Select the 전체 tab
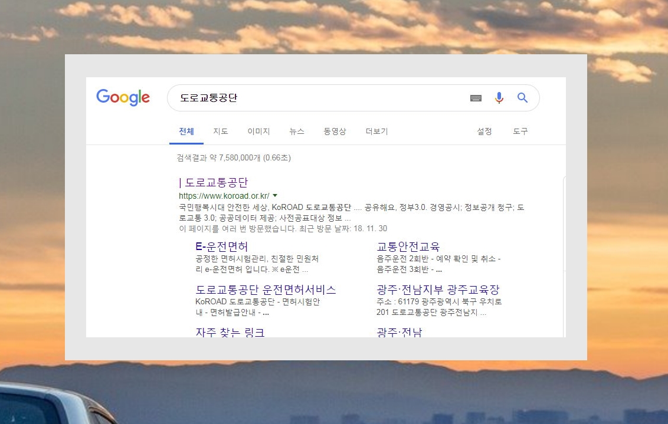The height and width of the screenshot is (424, 668). tap(186, 132)
